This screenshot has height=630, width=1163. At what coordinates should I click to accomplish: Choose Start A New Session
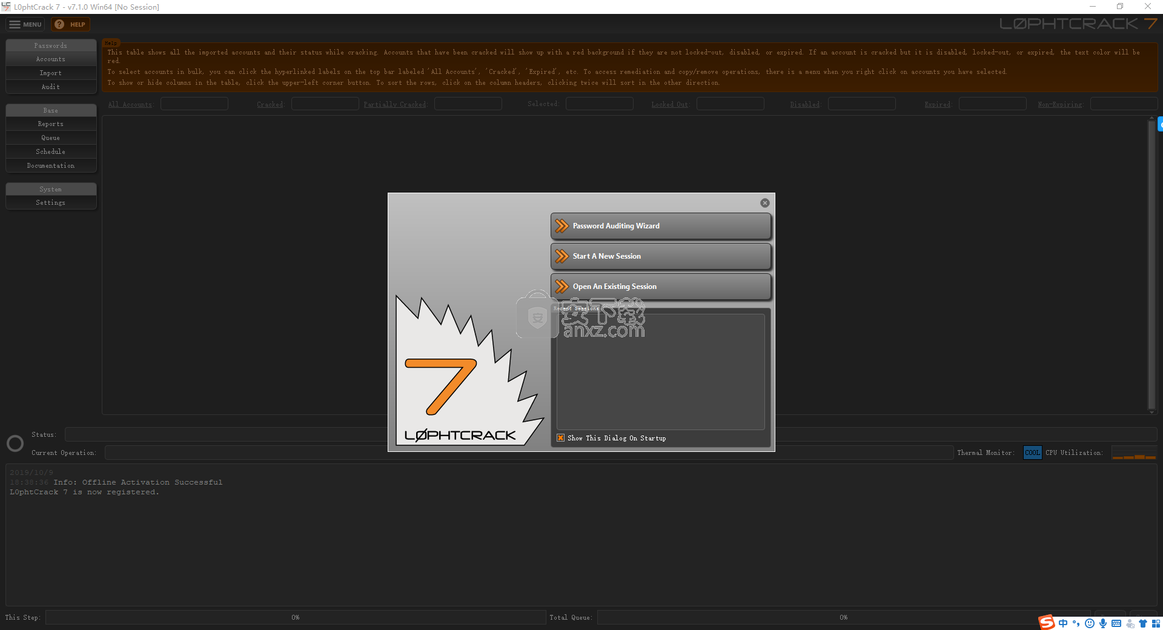[x=661, y=256]
